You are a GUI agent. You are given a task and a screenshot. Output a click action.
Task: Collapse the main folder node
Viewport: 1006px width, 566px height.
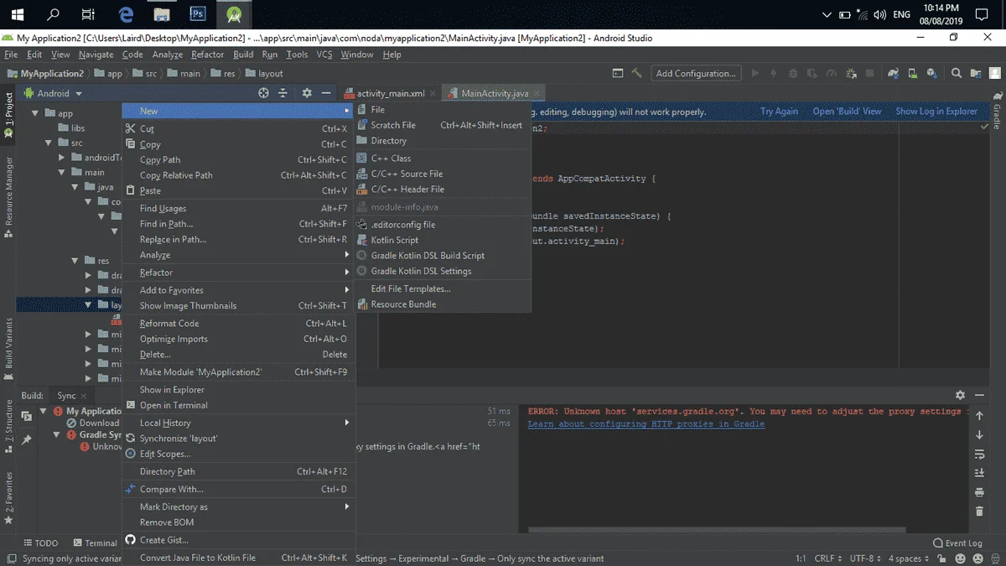[62, 172]
